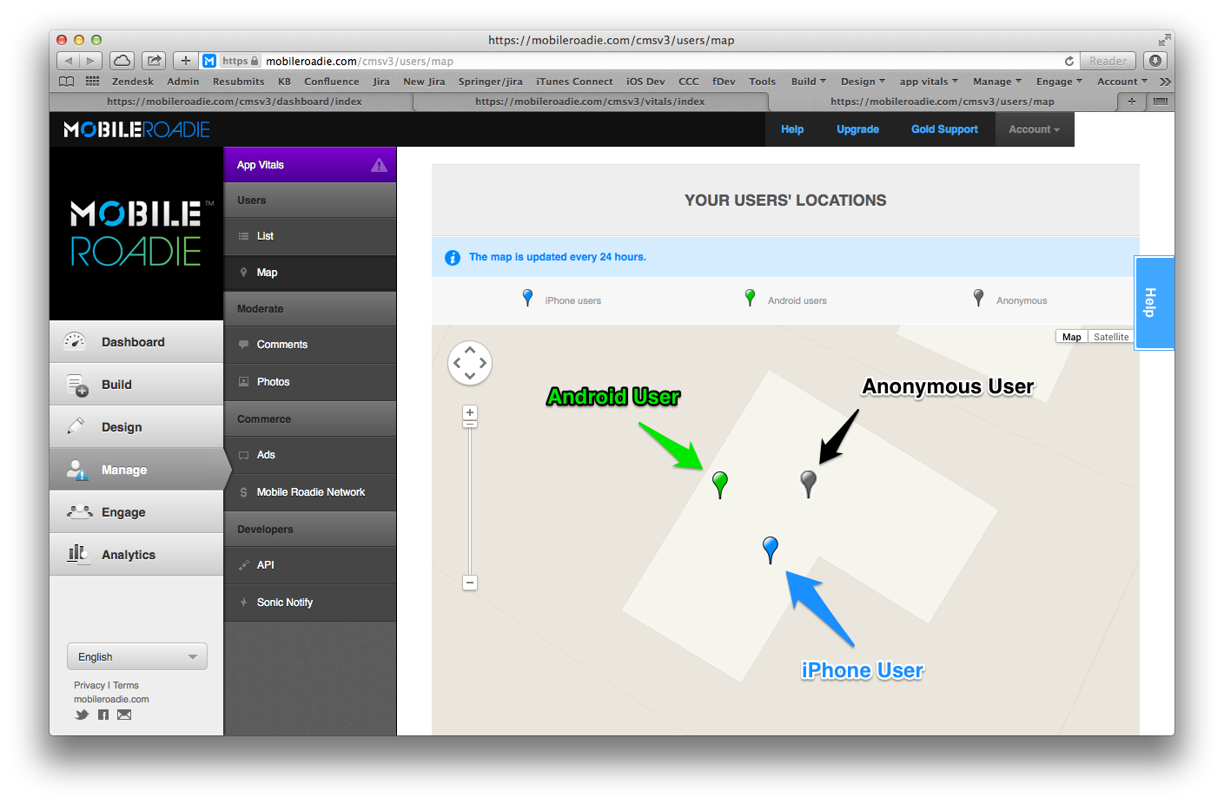Click the map pan control circle
Screen dimensions: 1224x804
point(469,363)
